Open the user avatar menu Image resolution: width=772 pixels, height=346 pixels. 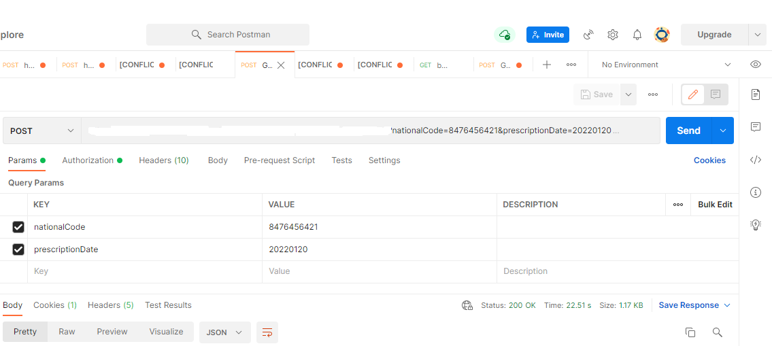[x=662, y=35]
